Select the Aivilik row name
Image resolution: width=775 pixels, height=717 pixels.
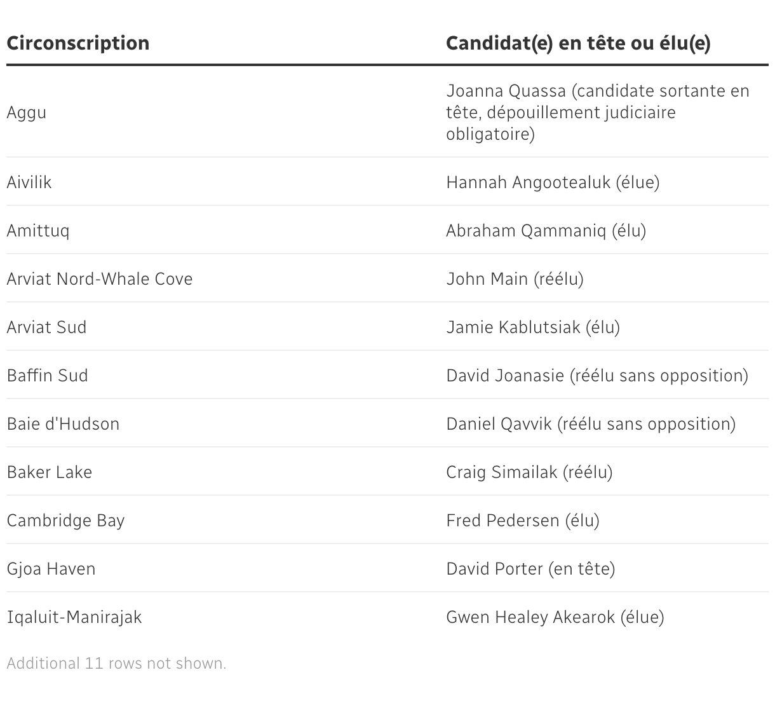click(29, 182)
